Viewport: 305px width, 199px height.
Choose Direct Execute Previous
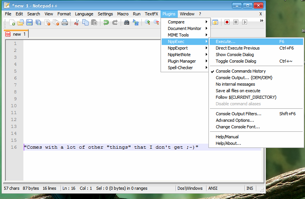tap(256, 48)
